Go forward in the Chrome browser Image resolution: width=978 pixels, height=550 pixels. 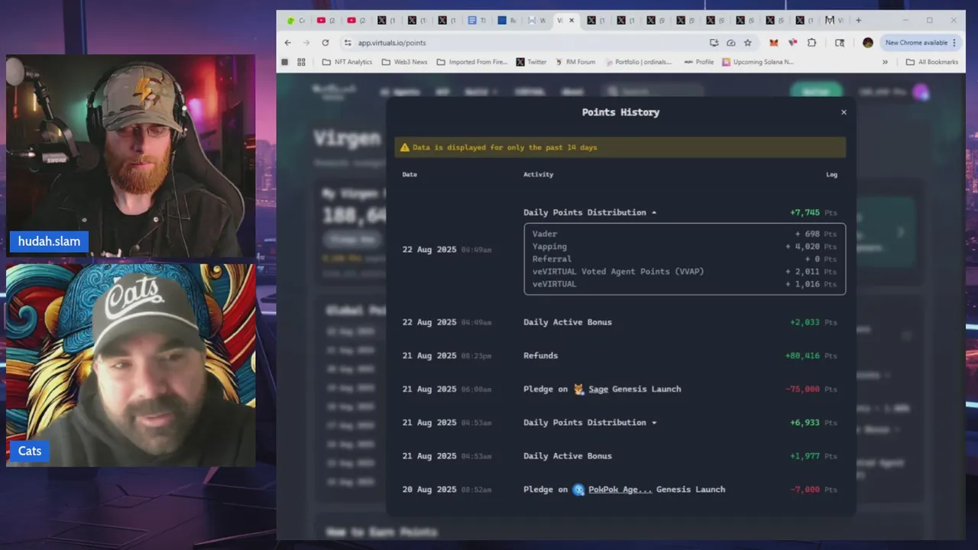tap(306, 43)
